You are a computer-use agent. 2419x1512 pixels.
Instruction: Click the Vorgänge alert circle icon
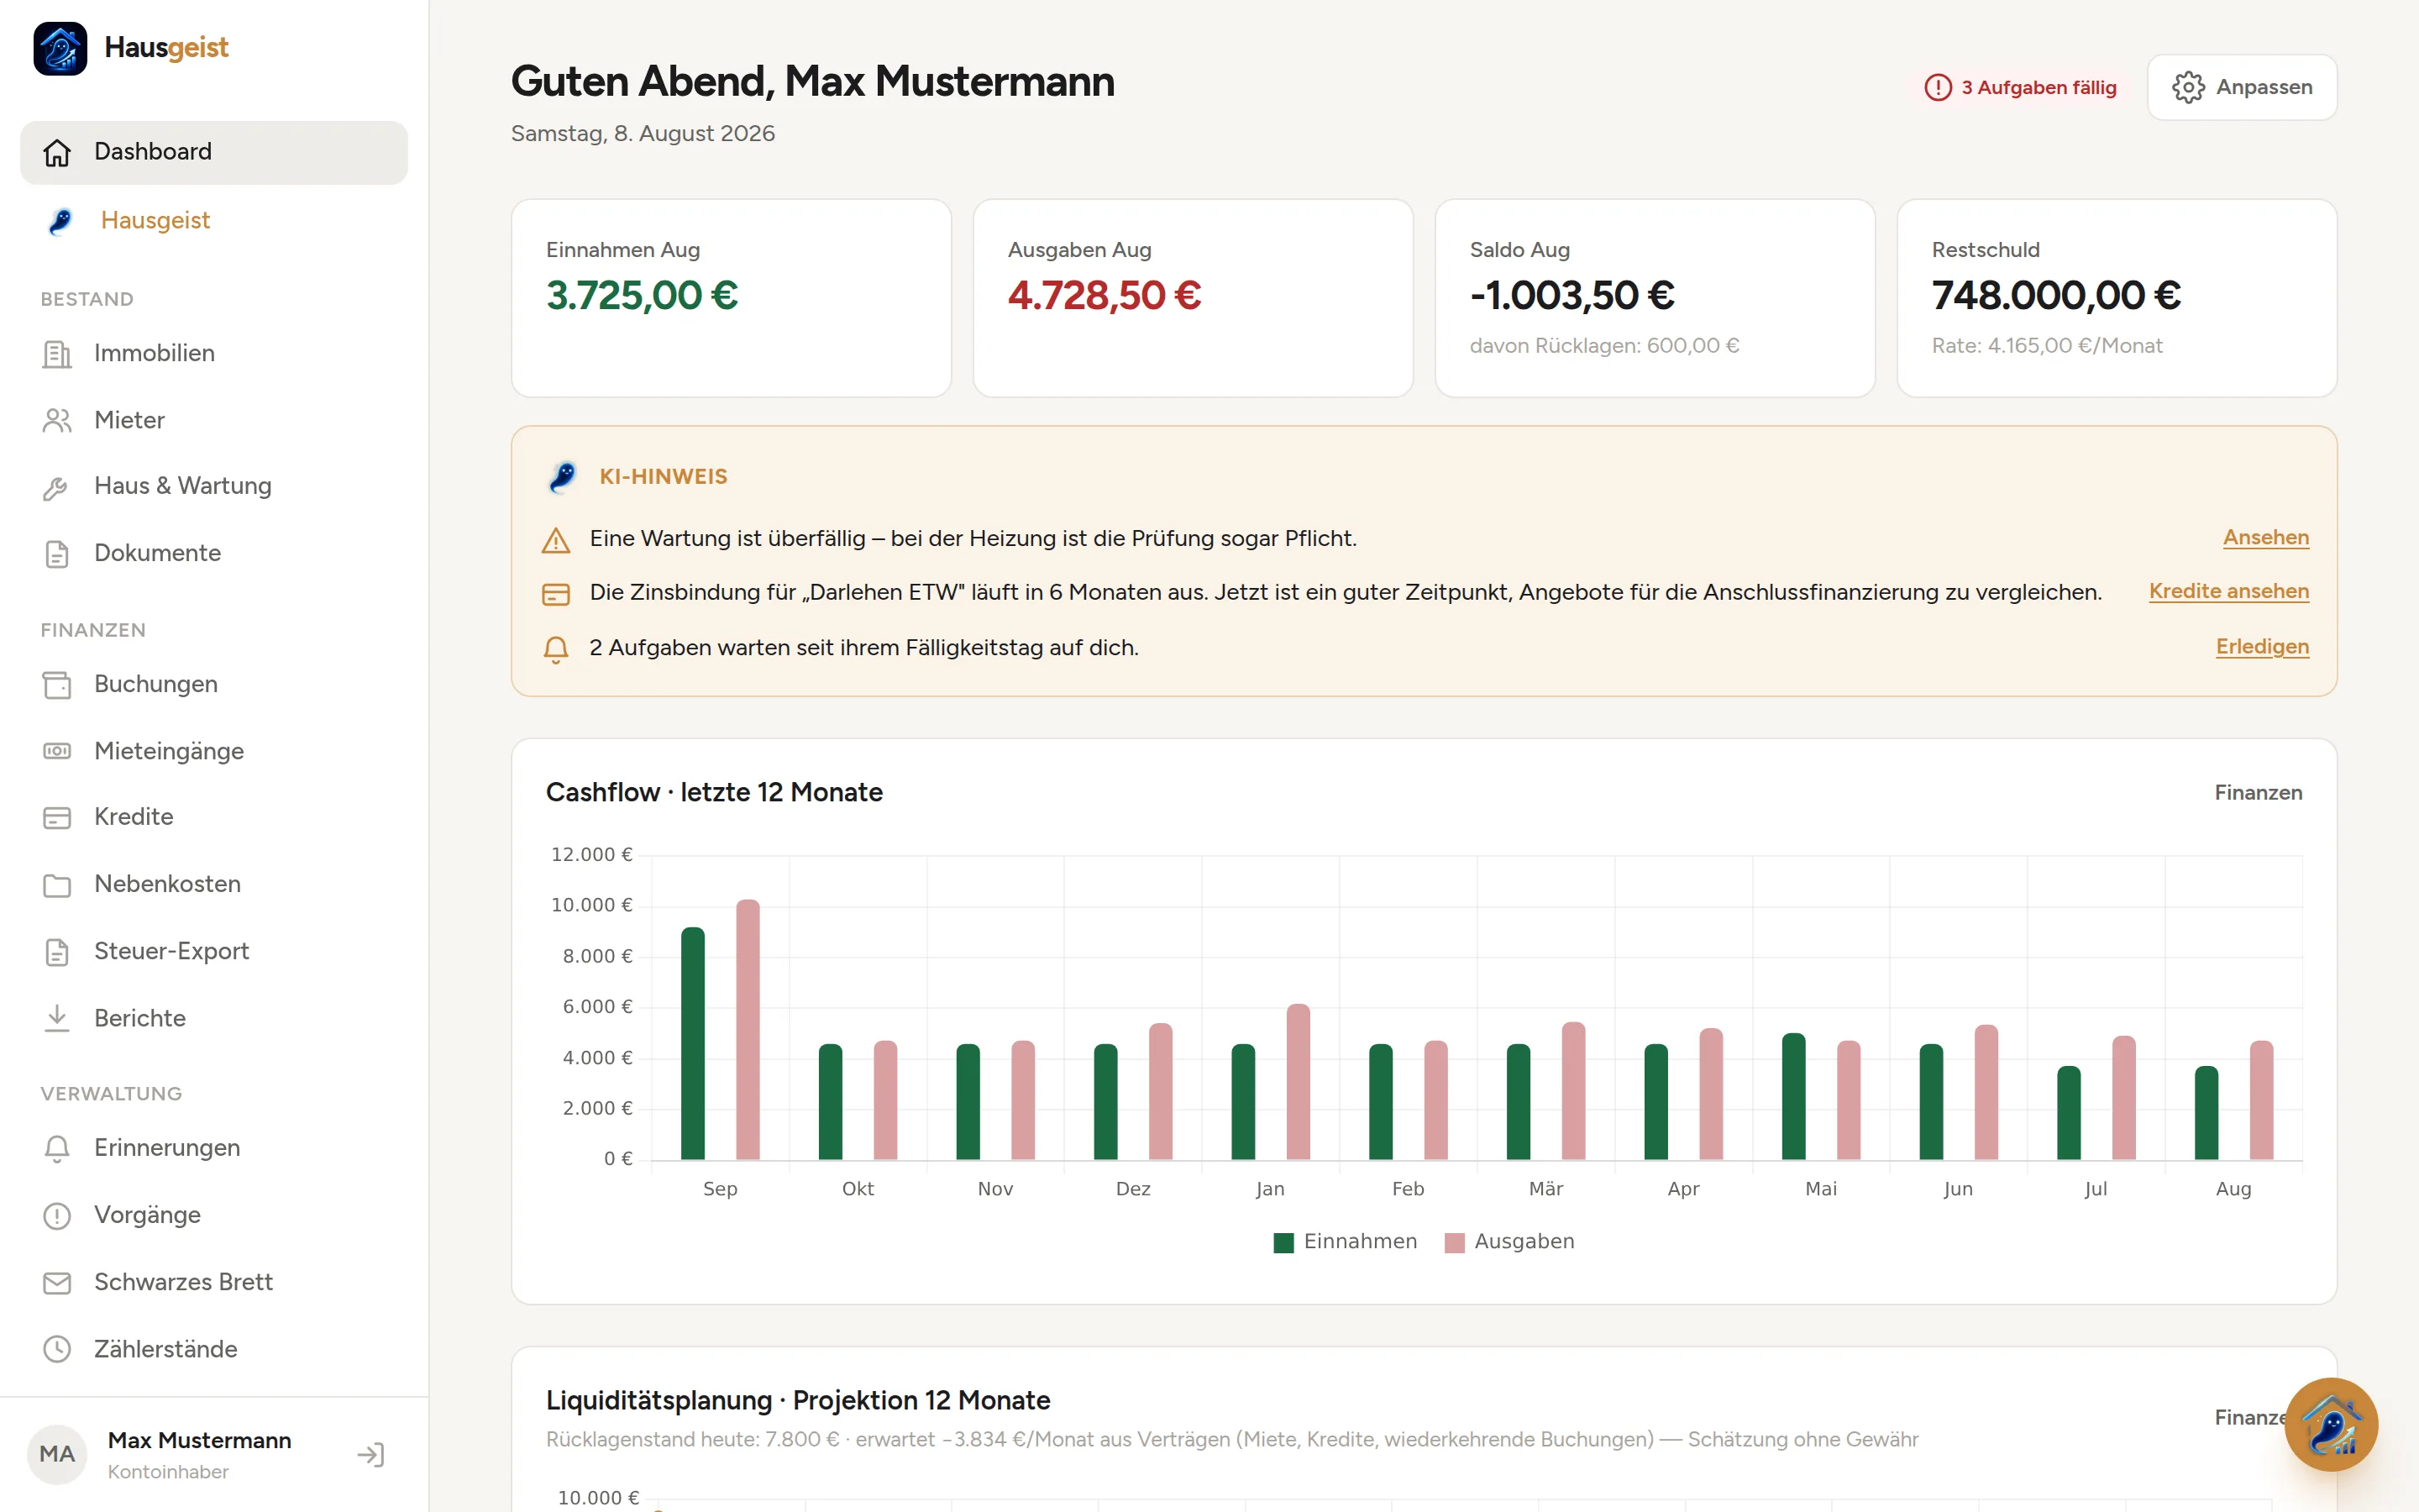point(57,1215)
